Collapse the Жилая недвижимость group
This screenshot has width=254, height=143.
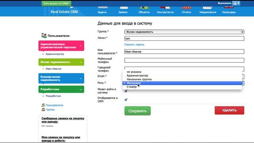[x=81, y=62]
